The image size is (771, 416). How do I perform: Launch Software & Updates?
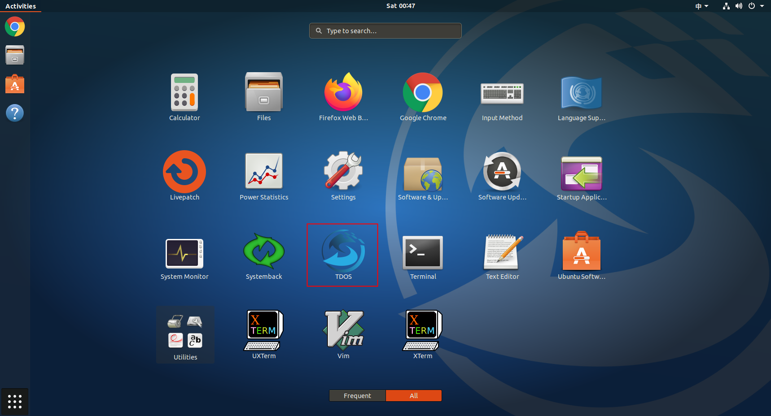(x=423, y=176)
